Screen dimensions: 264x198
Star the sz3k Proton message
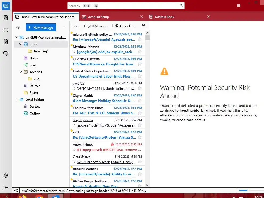pos(139,137)
